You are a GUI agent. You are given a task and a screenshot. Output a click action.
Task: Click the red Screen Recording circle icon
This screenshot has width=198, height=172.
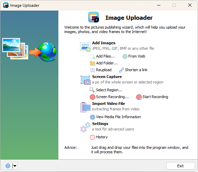[93, 97]
